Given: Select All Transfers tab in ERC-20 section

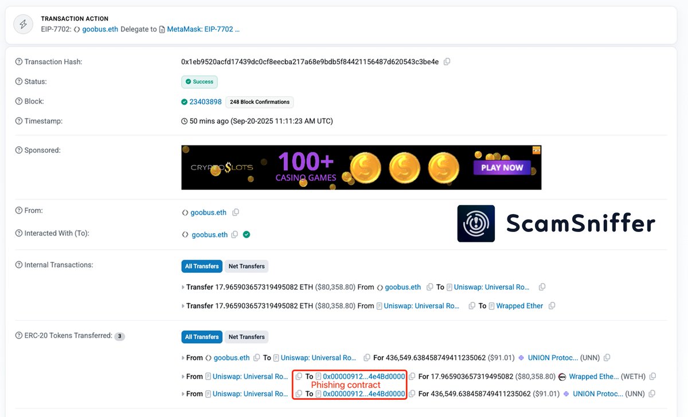Looking at the screenshot, I should 201,336.
